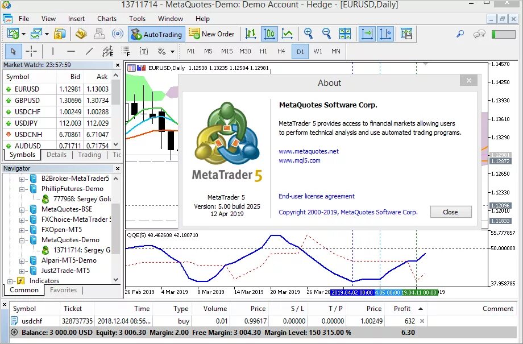Close the Market Watch panel
523x344 pixels.
118,65
